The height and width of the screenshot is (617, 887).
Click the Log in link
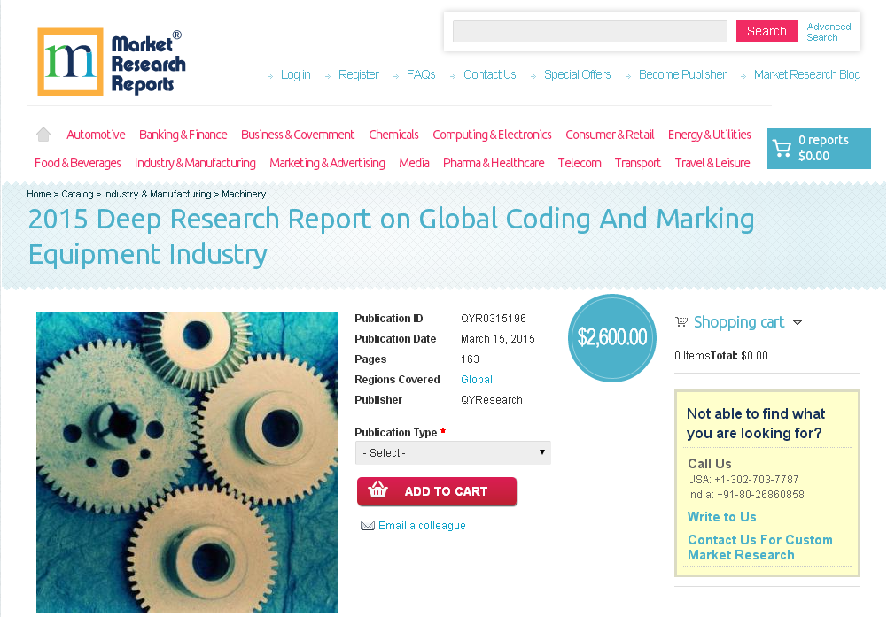(295, 74)
